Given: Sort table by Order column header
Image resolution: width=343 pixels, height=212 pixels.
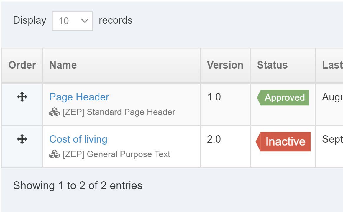Looking at the screenshot, I should 22,65.
